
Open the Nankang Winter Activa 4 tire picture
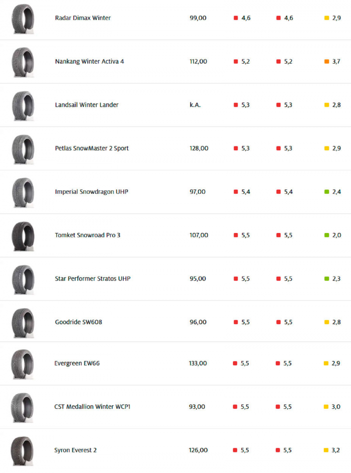pyautogui.click(x=23, y=62)
